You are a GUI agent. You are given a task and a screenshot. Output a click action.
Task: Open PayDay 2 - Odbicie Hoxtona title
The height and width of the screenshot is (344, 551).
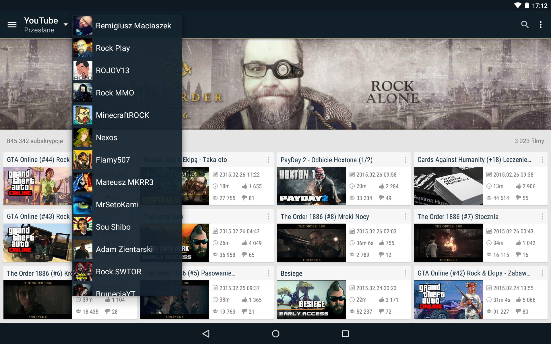(327, 160)
